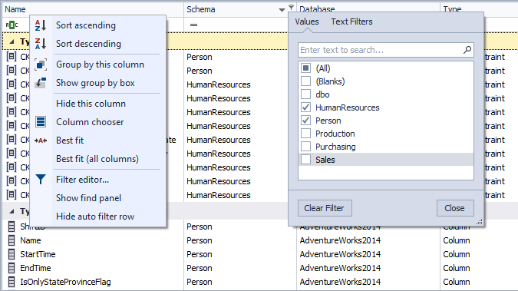The width and height of the screenshot is (518, 291).
Task: Click the StartTime name cell
Action: point(38,254)
